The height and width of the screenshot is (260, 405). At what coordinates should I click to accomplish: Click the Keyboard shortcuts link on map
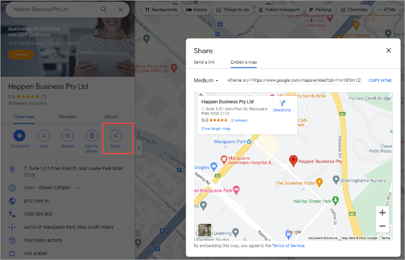point(323,238)
